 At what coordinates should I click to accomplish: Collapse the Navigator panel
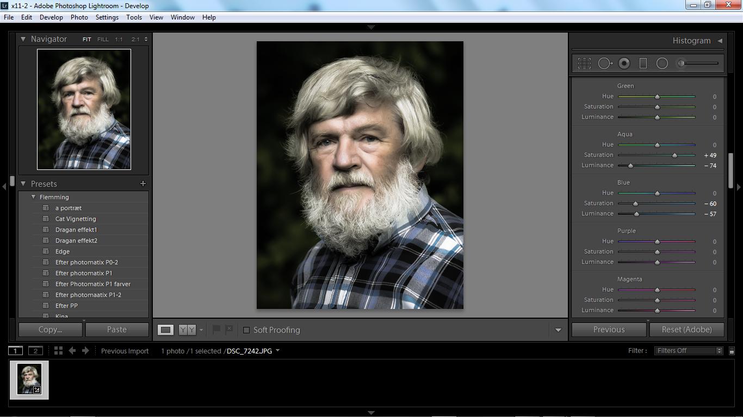(23, 39)
